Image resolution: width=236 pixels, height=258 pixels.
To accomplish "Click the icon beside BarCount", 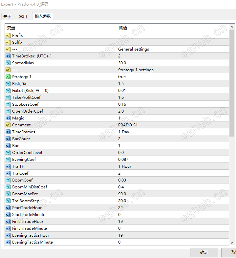I will click(8, 139).
